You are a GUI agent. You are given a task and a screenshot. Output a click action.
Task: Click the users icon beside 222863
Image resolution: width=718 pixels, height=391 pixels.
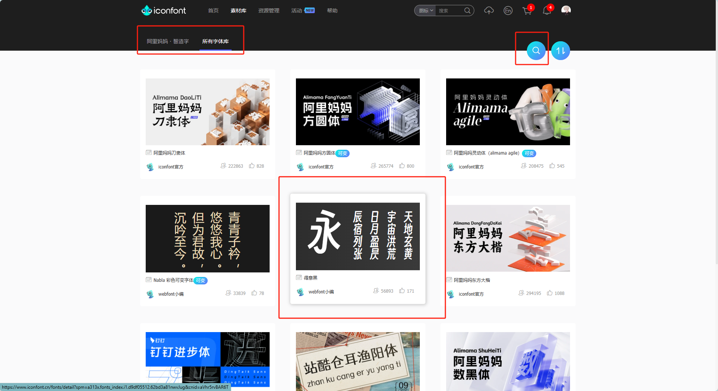click(x=223, y=166)
